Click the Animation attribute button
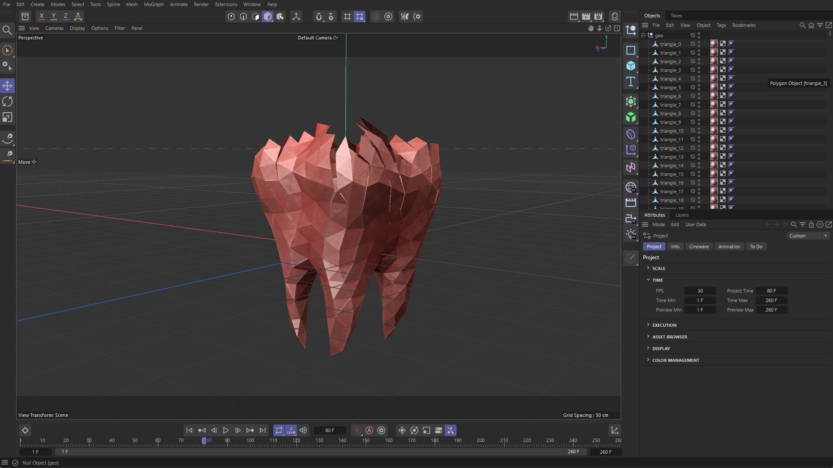833x468 pixels. (729, 247)
